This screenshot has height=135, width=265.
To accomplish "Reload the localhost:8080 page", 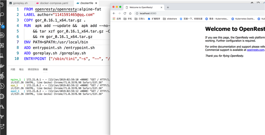I will 125,13.
